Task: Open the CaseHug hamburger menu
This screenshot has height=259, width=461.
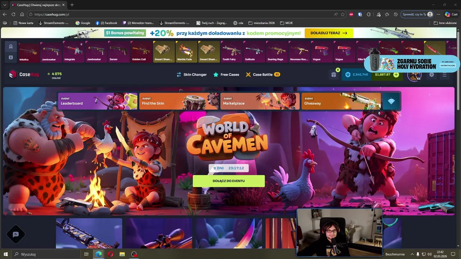Action: tap(444, 75)
